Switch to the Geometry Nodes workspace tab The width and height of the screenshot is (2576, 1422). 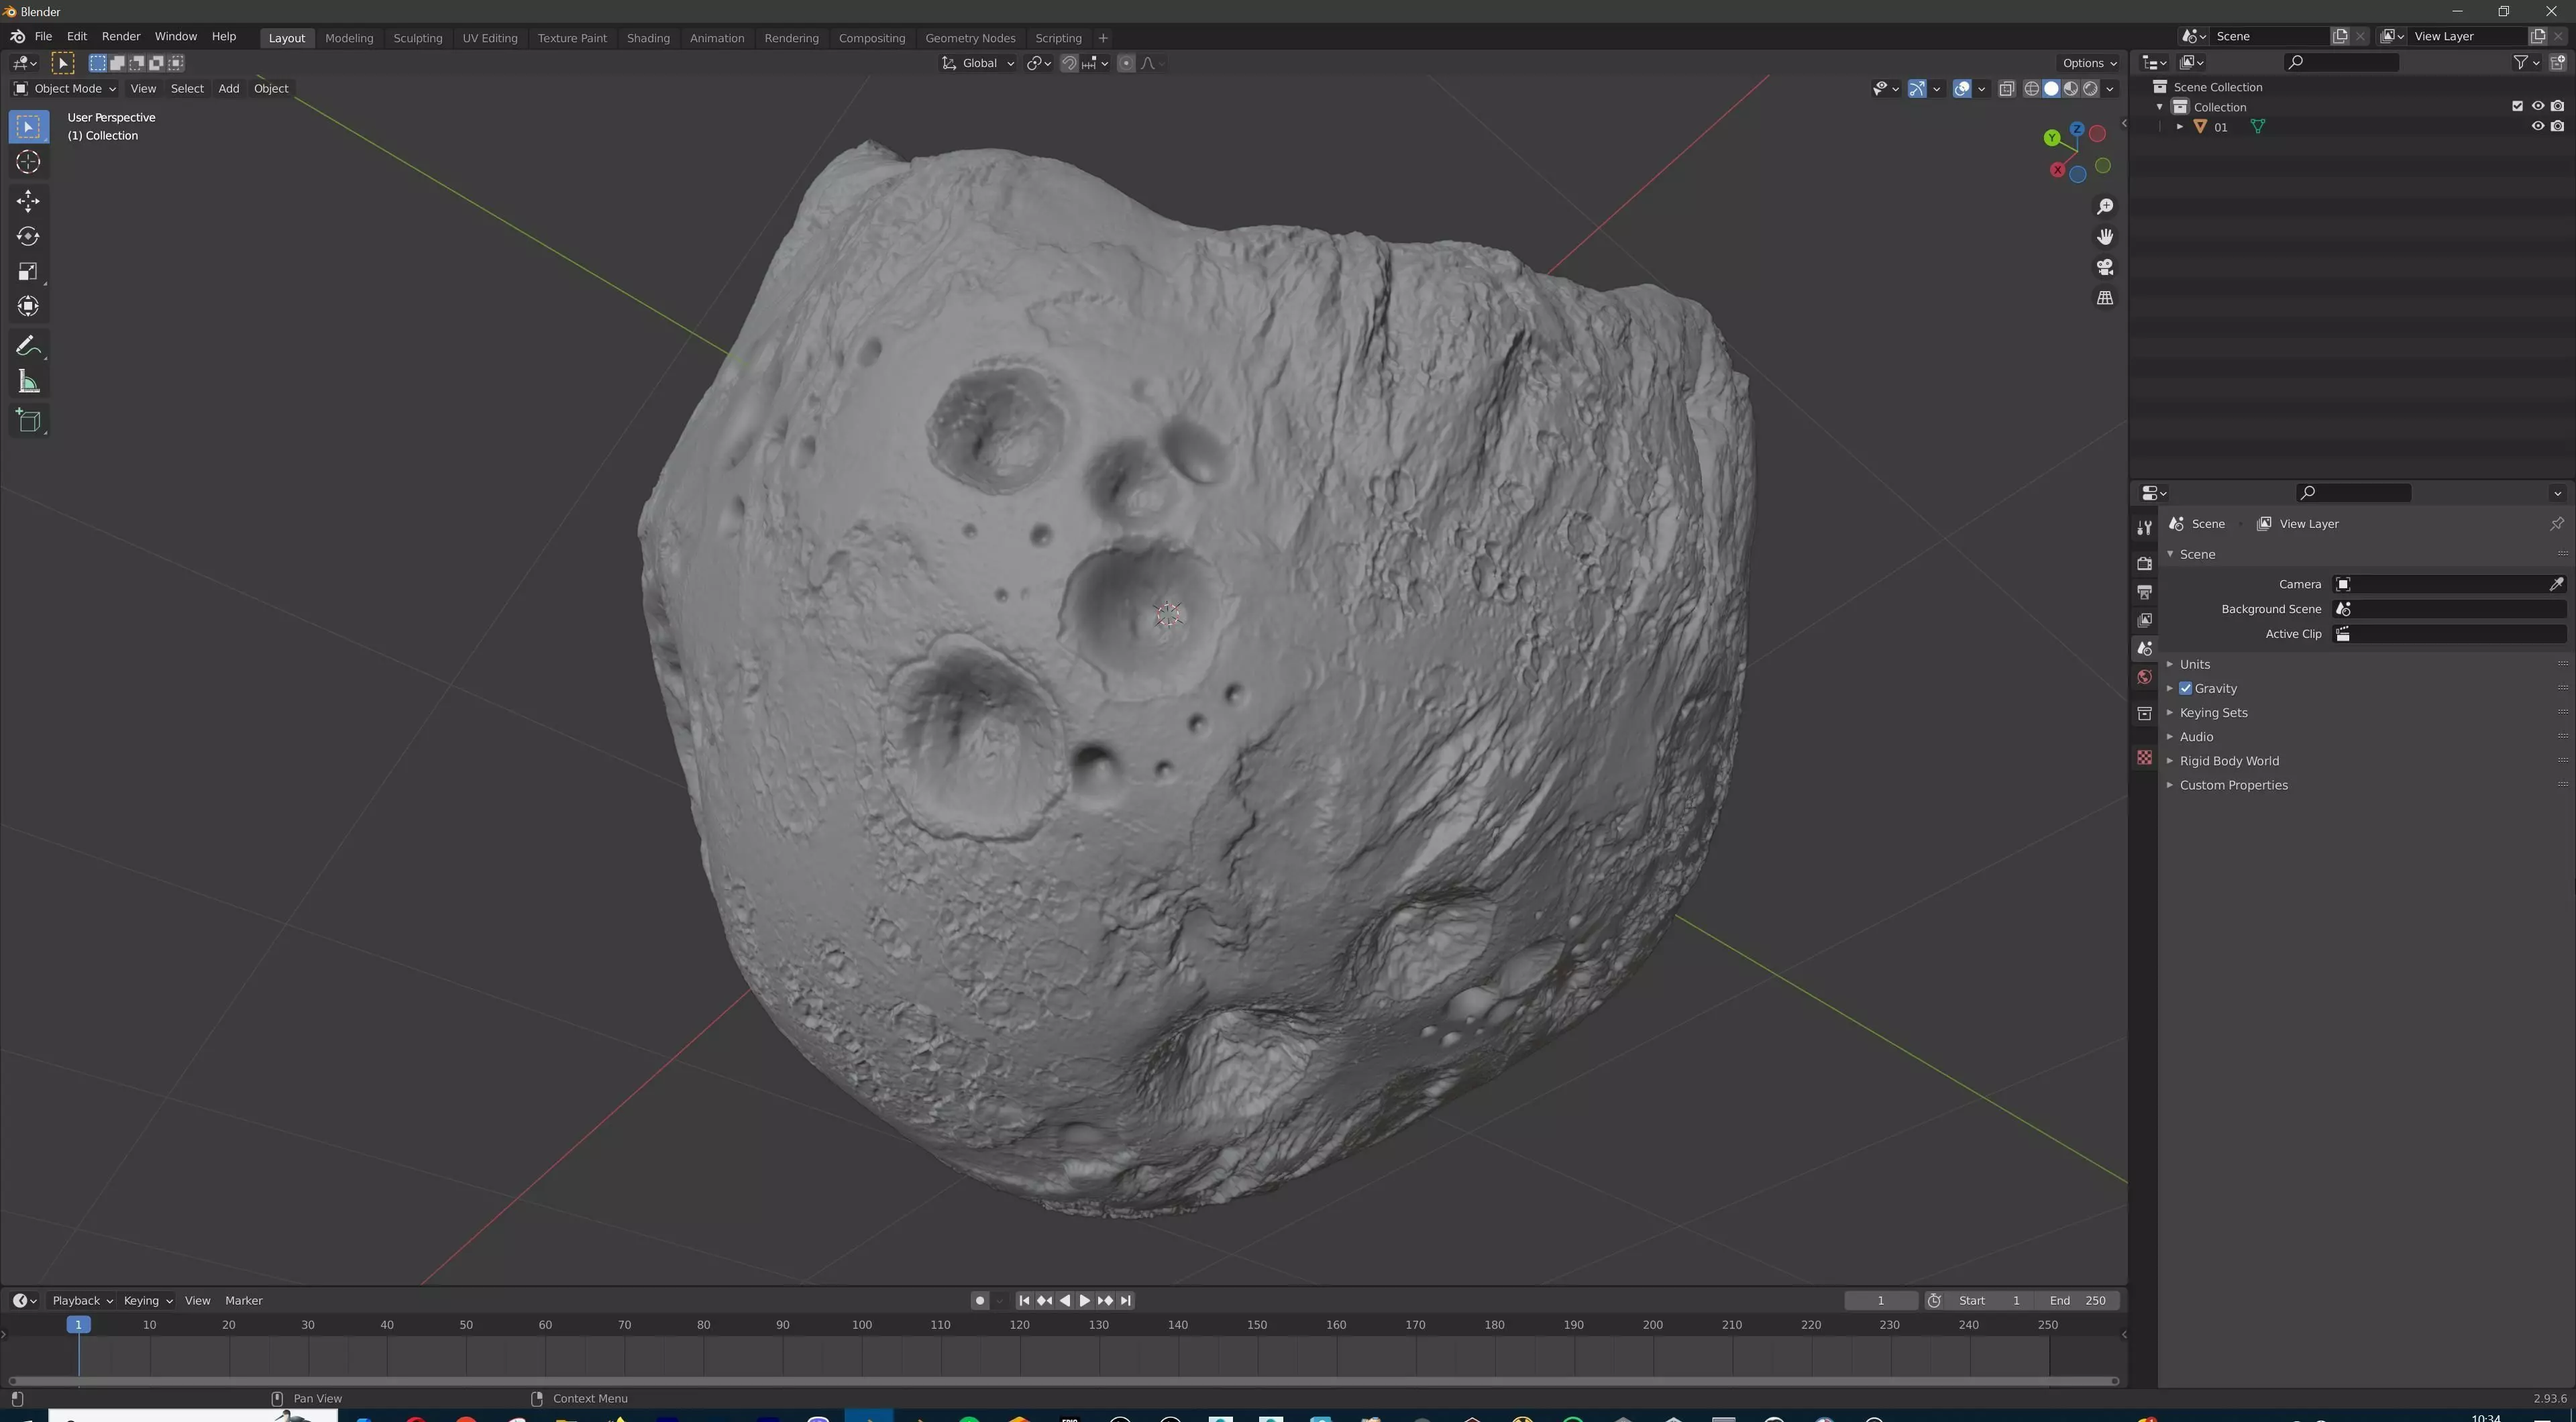click(x=970, y=38)
